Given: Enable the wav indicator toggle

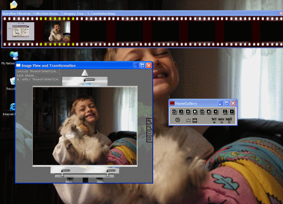Looking at the screenshot, I should tap(222, 122).
